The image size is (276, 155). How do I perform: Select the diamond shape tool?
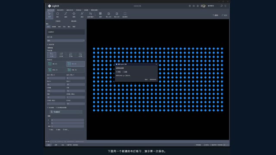74,15
